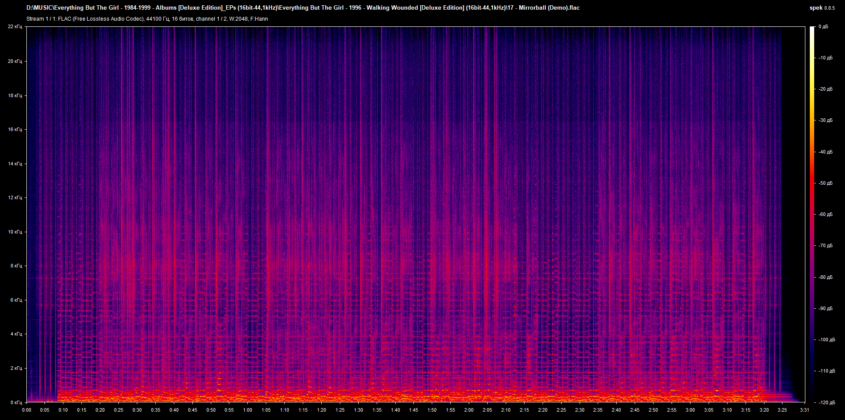
Task: Click the 0:05 time axis label
Action: pos(45,410)
